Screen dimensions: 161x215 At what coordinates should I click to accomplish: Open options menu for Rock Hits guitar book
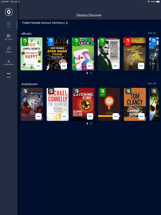point(141,66)
